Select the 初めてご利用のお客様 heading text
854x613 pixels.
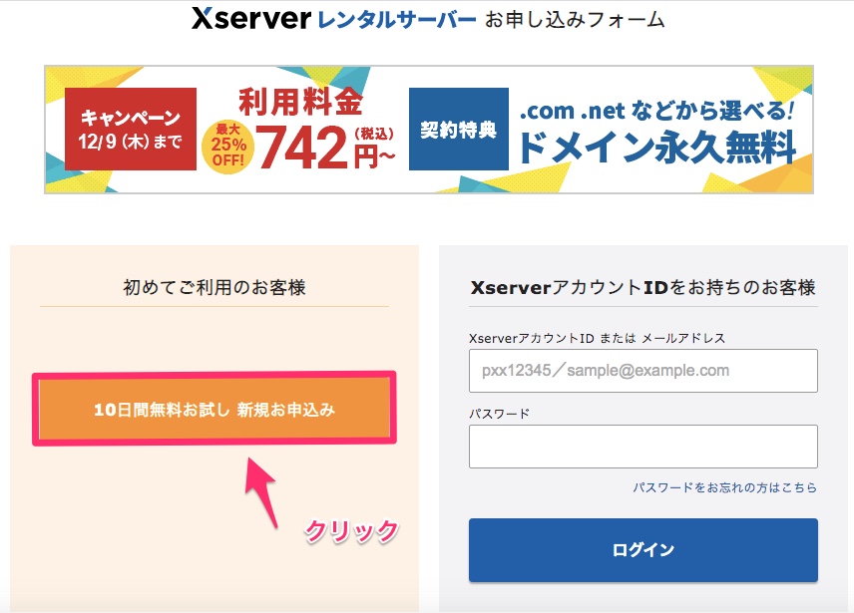click(x=214, y=287)
